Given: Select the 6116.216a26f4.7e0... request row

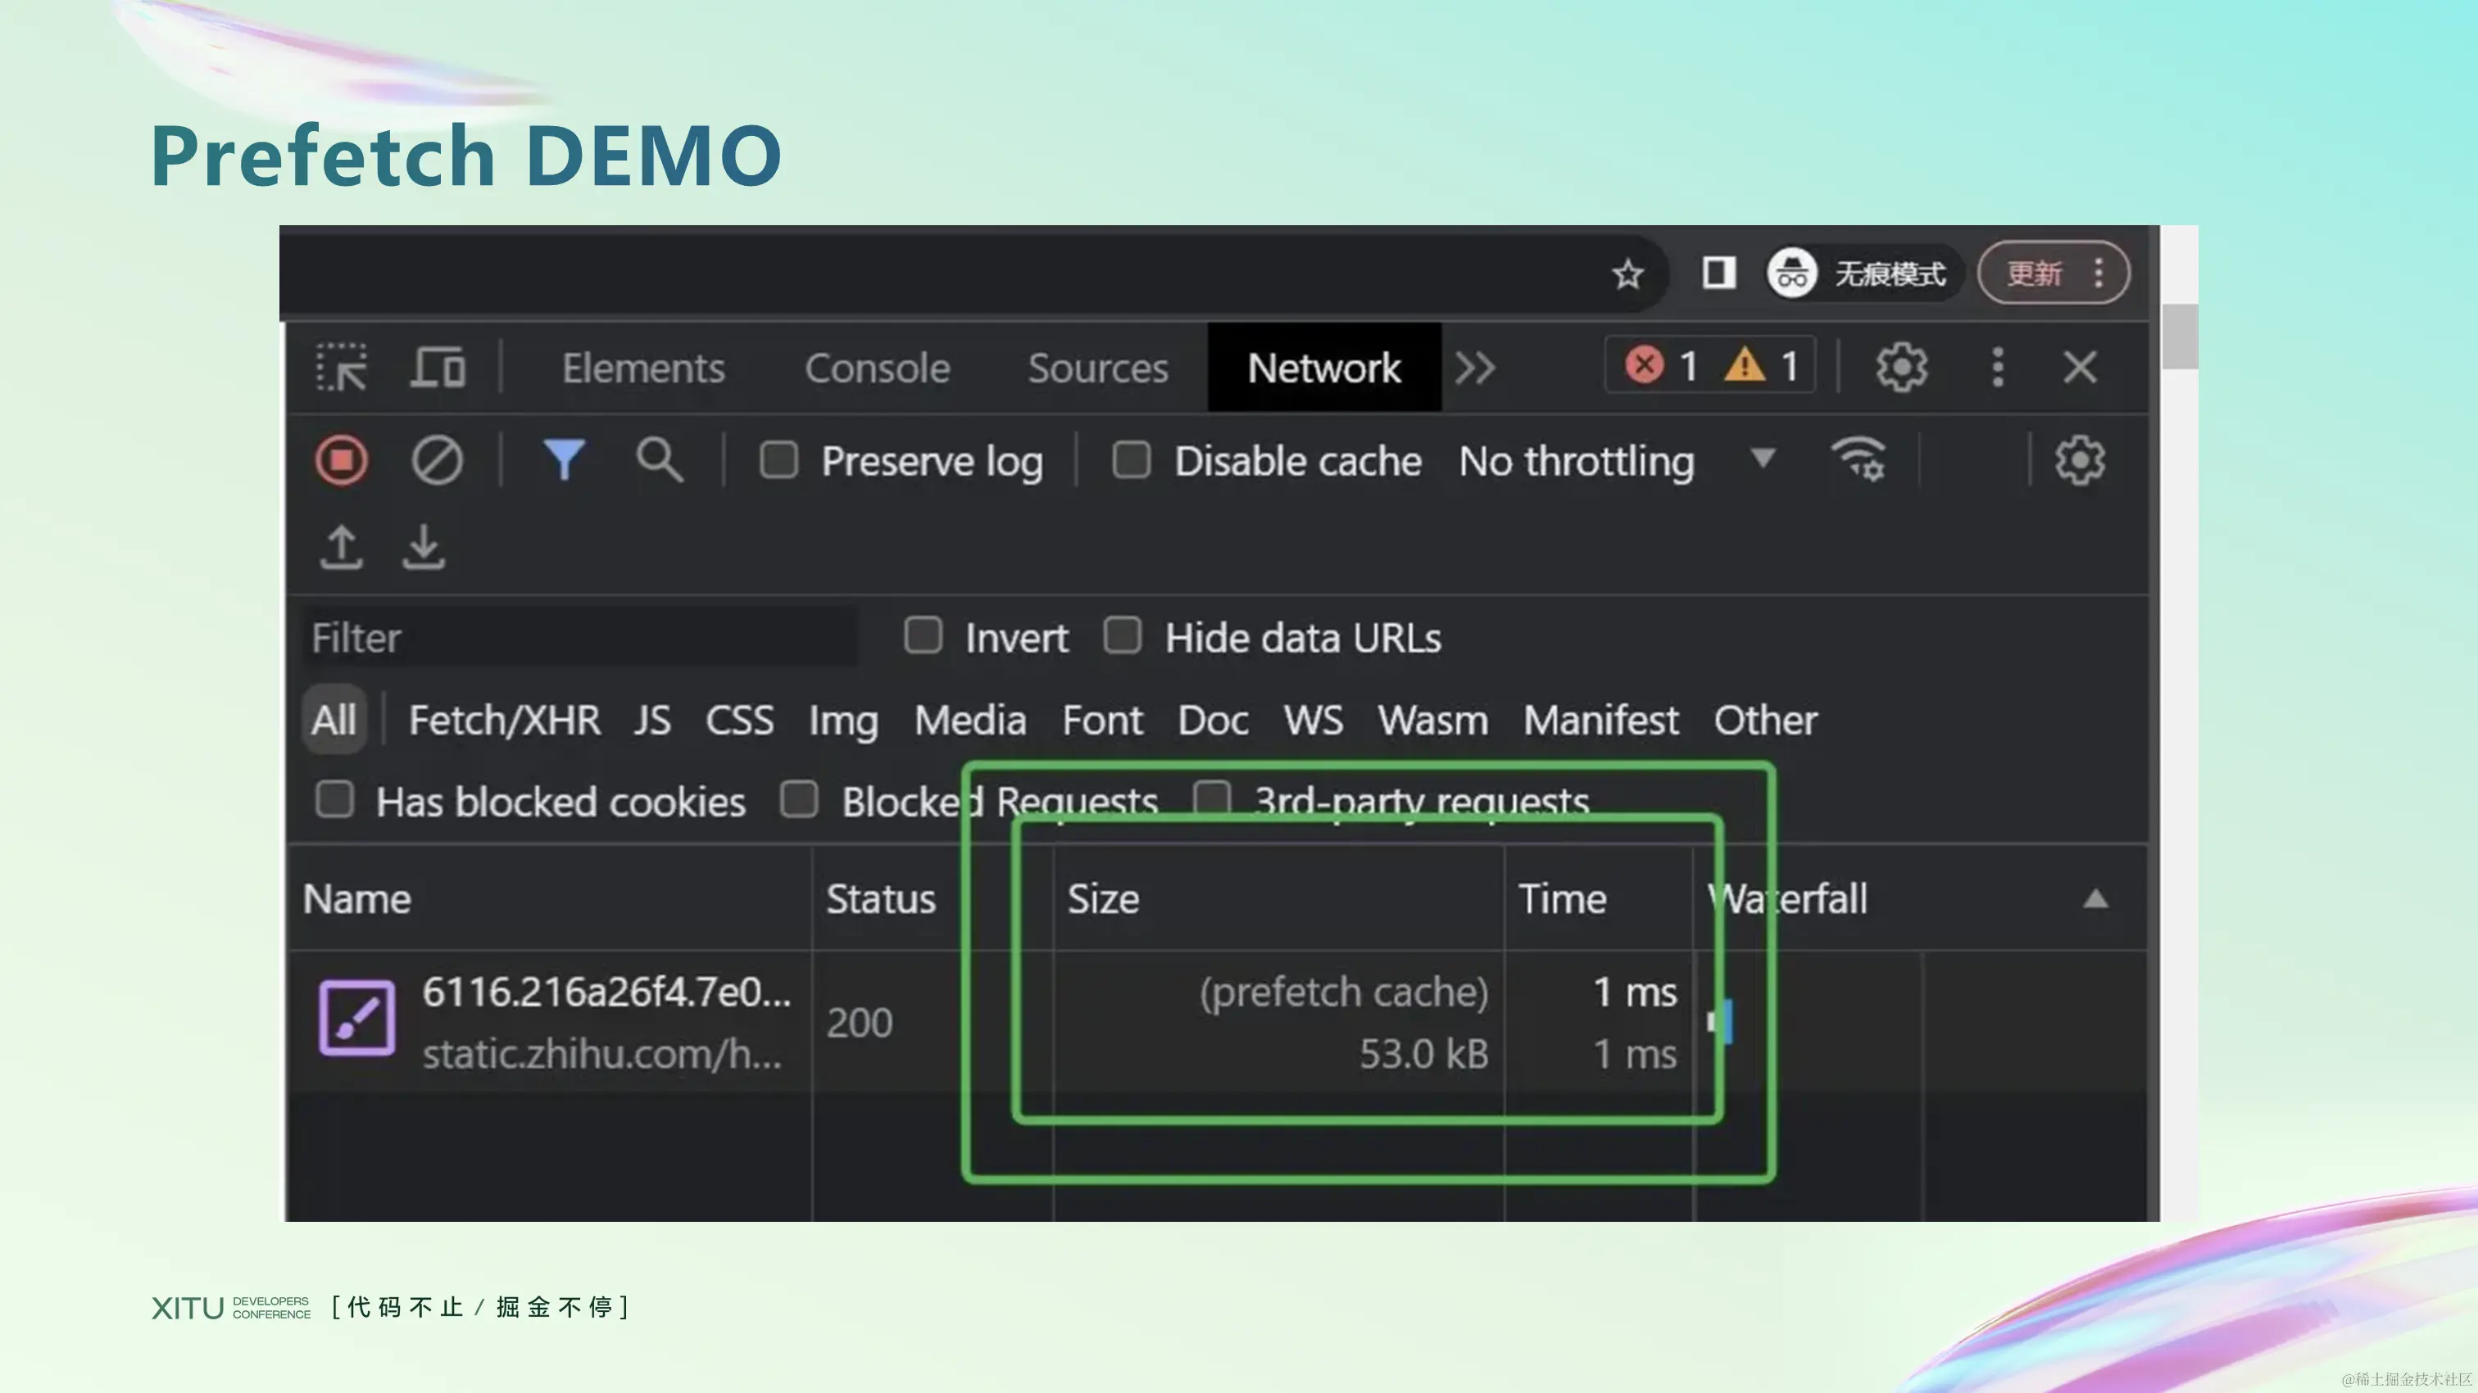Looking at the screenshot, I should pyautogui.click(x=1217, y=1021).
